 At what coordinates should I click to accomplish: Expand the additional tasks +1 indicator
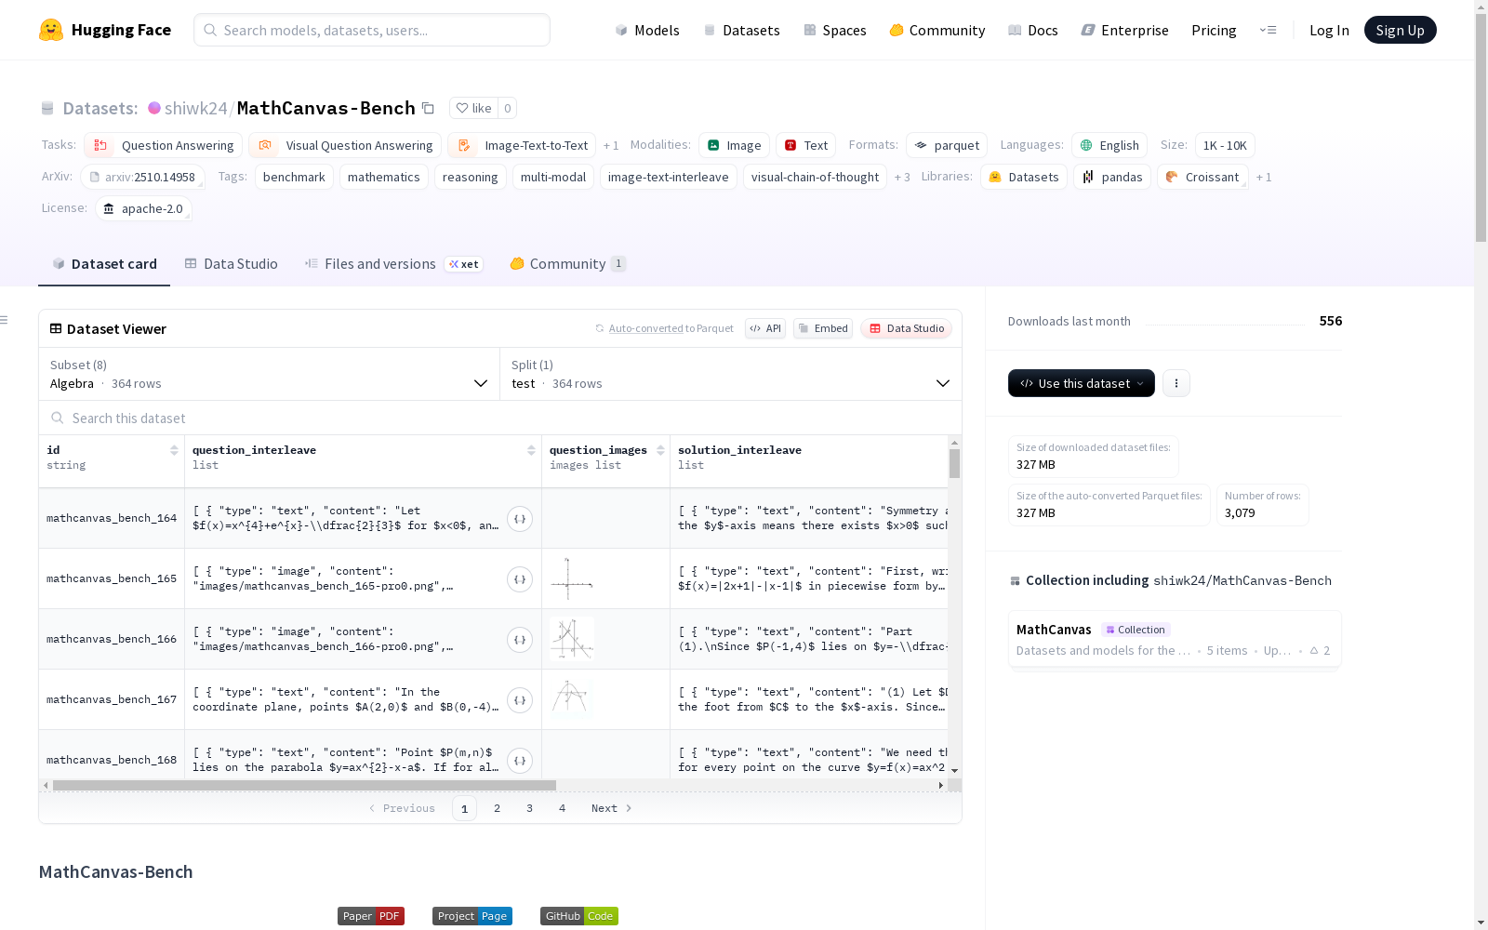click(x=611, y=146)
